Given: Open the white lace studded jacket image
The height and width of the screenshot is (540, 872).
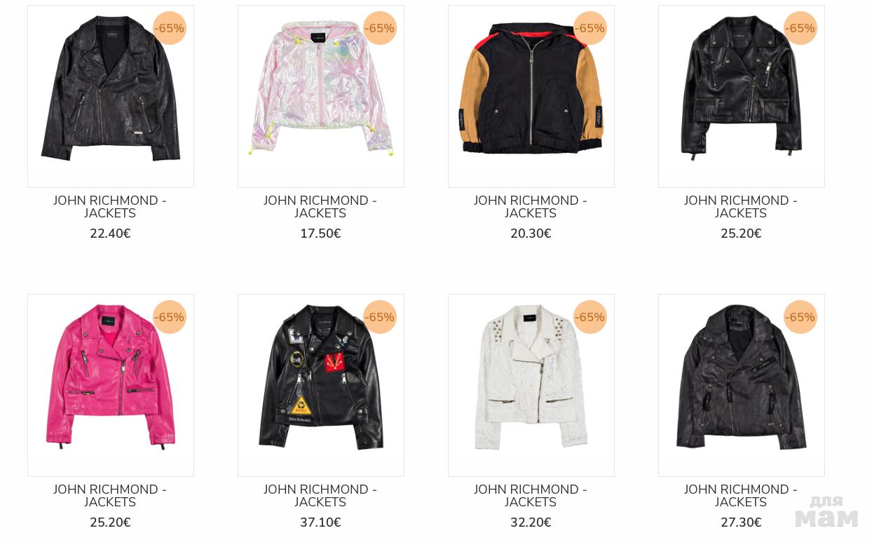Looking at the screenshot, I should pyautogui.click(x=531, y=385).
